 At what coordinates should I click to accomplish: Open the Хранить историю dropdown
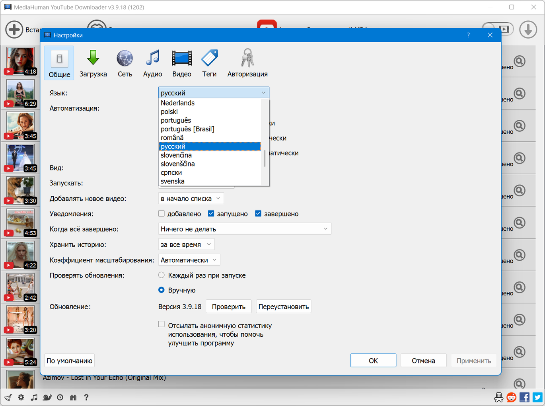[x=186, y=244]
